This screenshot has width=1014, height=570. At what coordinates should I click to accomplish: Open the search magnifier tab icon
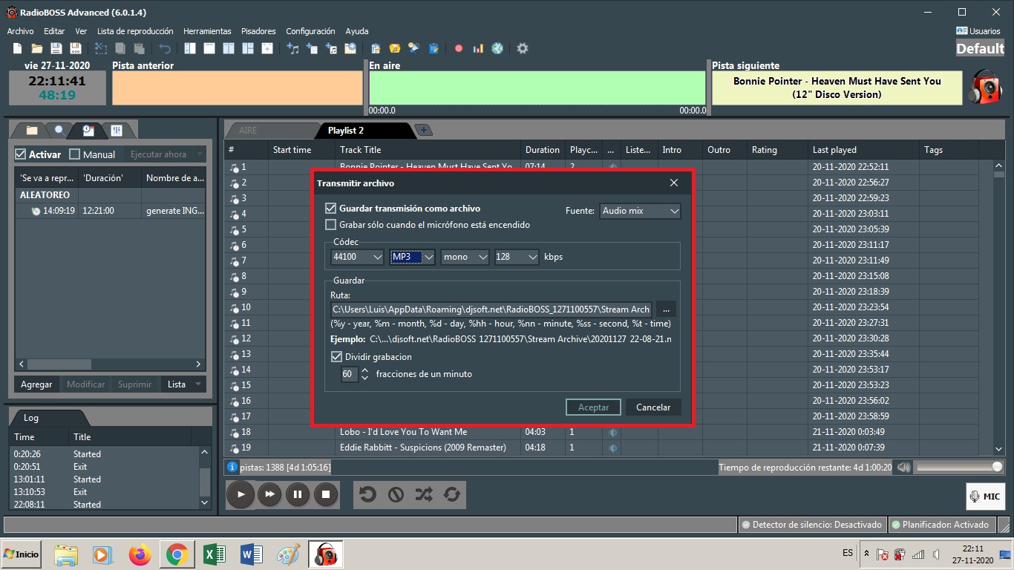pyautogui.click(x=59, y=131)
